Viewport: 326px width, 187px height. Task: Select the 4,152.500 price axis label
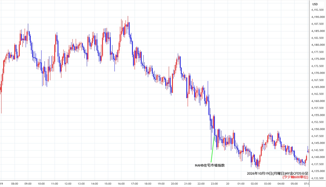318,122
